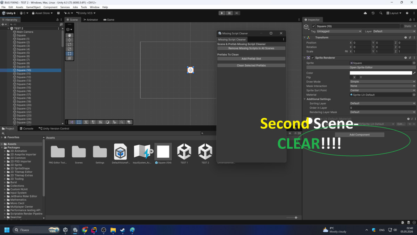The height and width of the screenshot is (235, 417).
Task: Open the cloud services icon
Action: pos(365,13)
